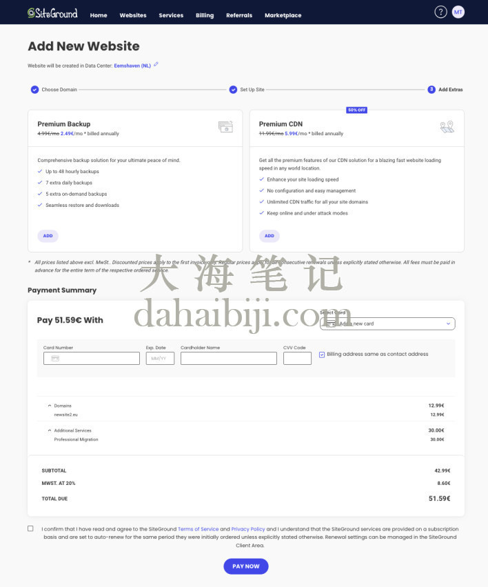Click the MWST. AT 20% label

click(x=59, y=484)
